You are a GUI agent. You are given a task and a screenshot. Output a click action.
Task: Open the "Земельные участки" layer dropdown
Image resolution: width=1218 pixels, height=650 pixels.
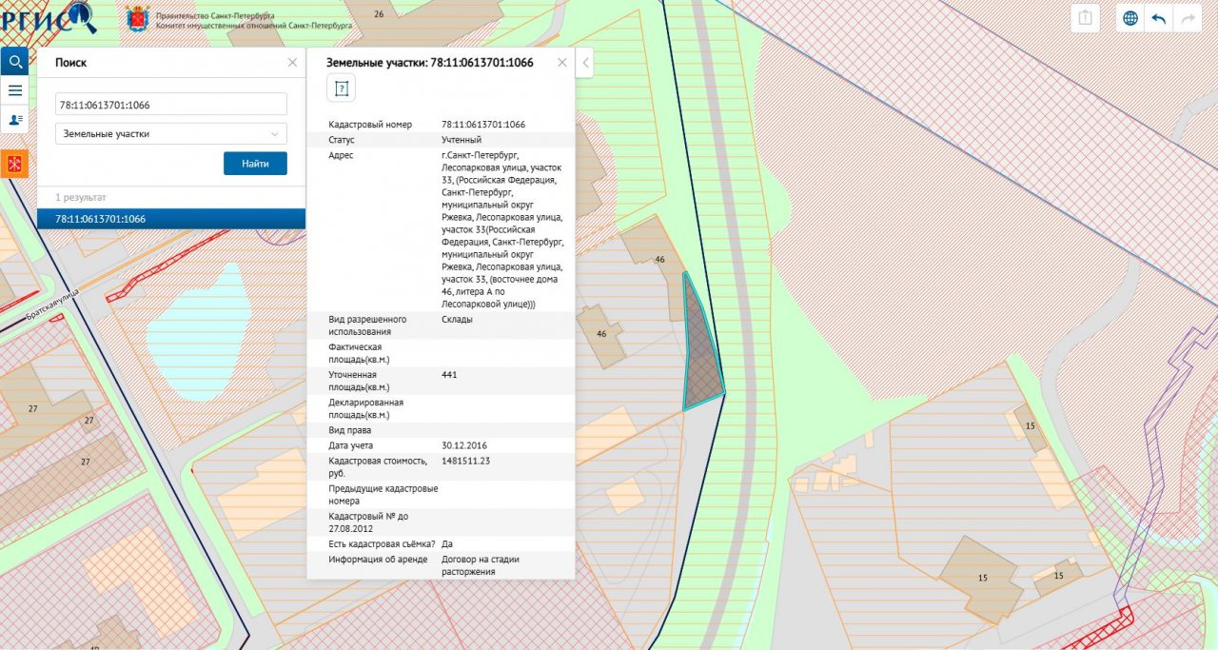(x=171, y=134)
